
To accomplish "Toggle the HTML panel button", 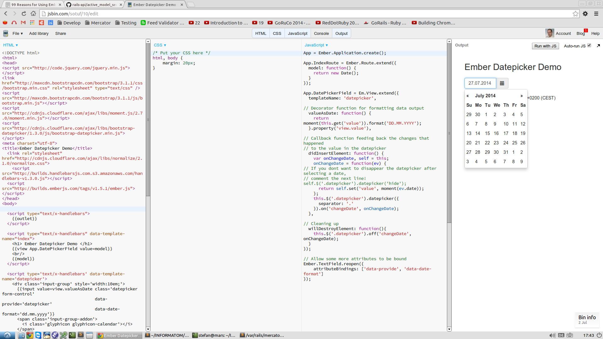I will (261, 33).
